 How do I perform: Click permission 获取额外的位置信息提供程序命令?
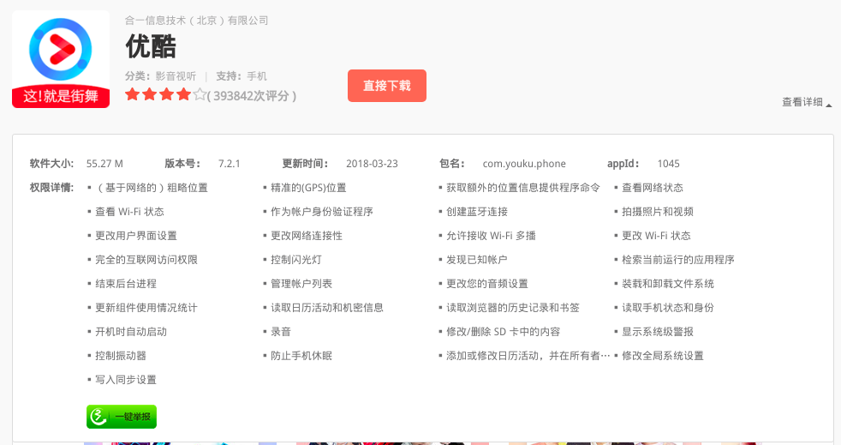coord(523,188)
